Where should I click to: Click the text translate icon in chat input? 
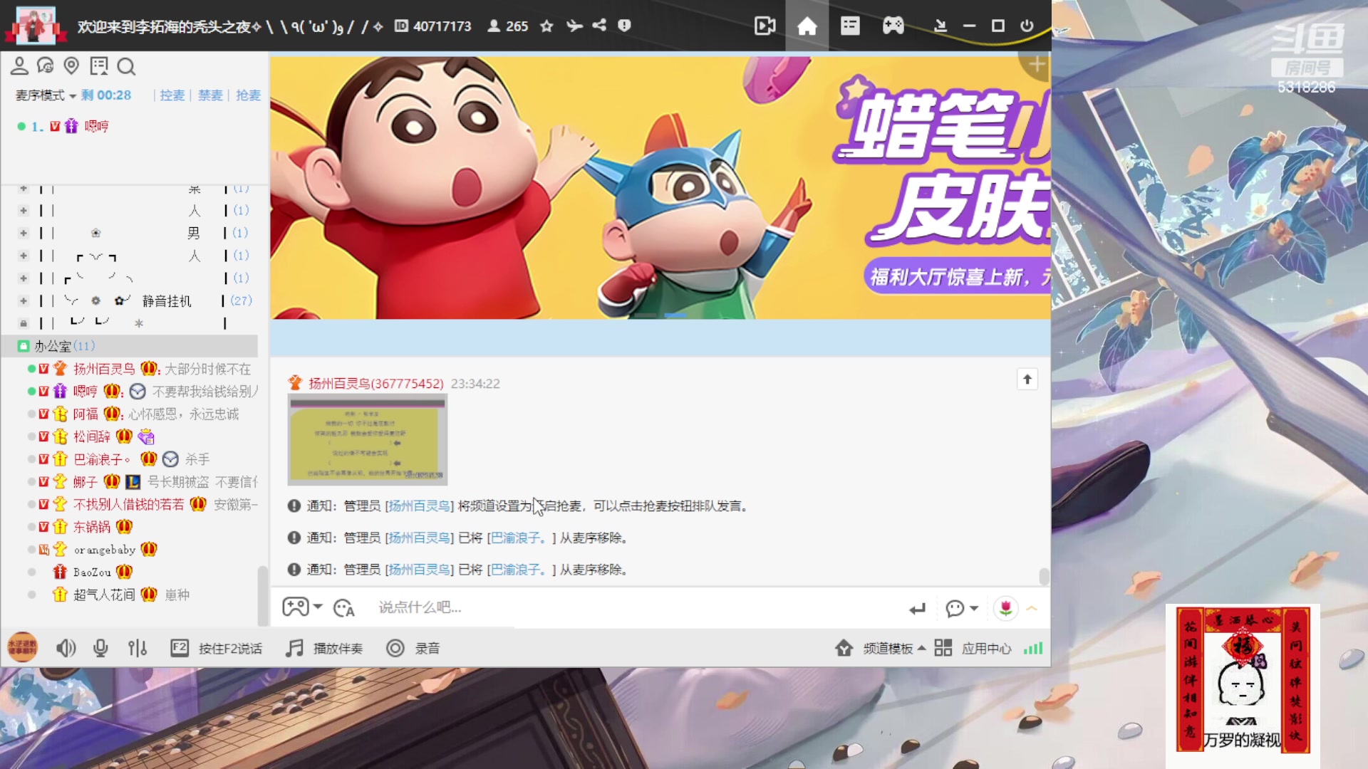(x=343, y=607)
